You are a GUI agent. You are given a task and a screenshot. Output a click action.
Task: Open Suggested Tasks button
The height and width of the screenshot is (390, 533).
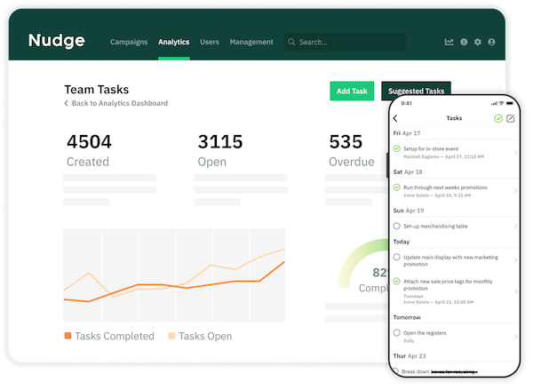[416, 91]
